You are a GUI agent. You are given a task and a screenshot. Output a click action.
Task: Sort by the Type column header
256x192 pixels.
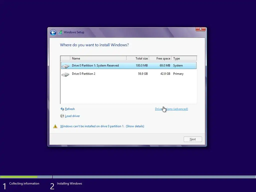click(184, 58)
